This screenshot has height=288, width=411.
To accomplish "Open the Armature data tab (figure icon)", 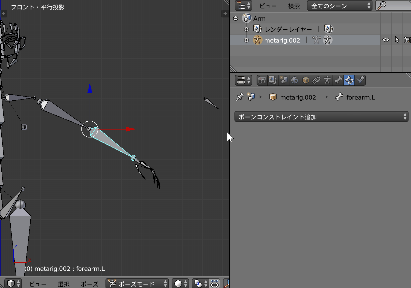I will [327, 80].
